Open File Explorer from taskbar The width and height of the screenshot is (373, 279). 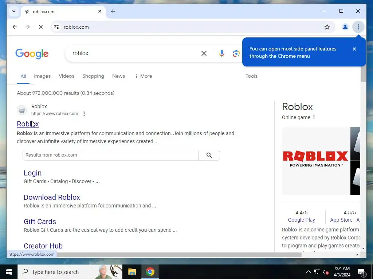(x=132, y=272)
